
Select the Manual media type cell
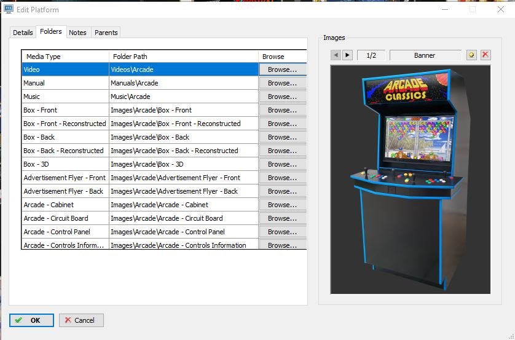[65, 83]
